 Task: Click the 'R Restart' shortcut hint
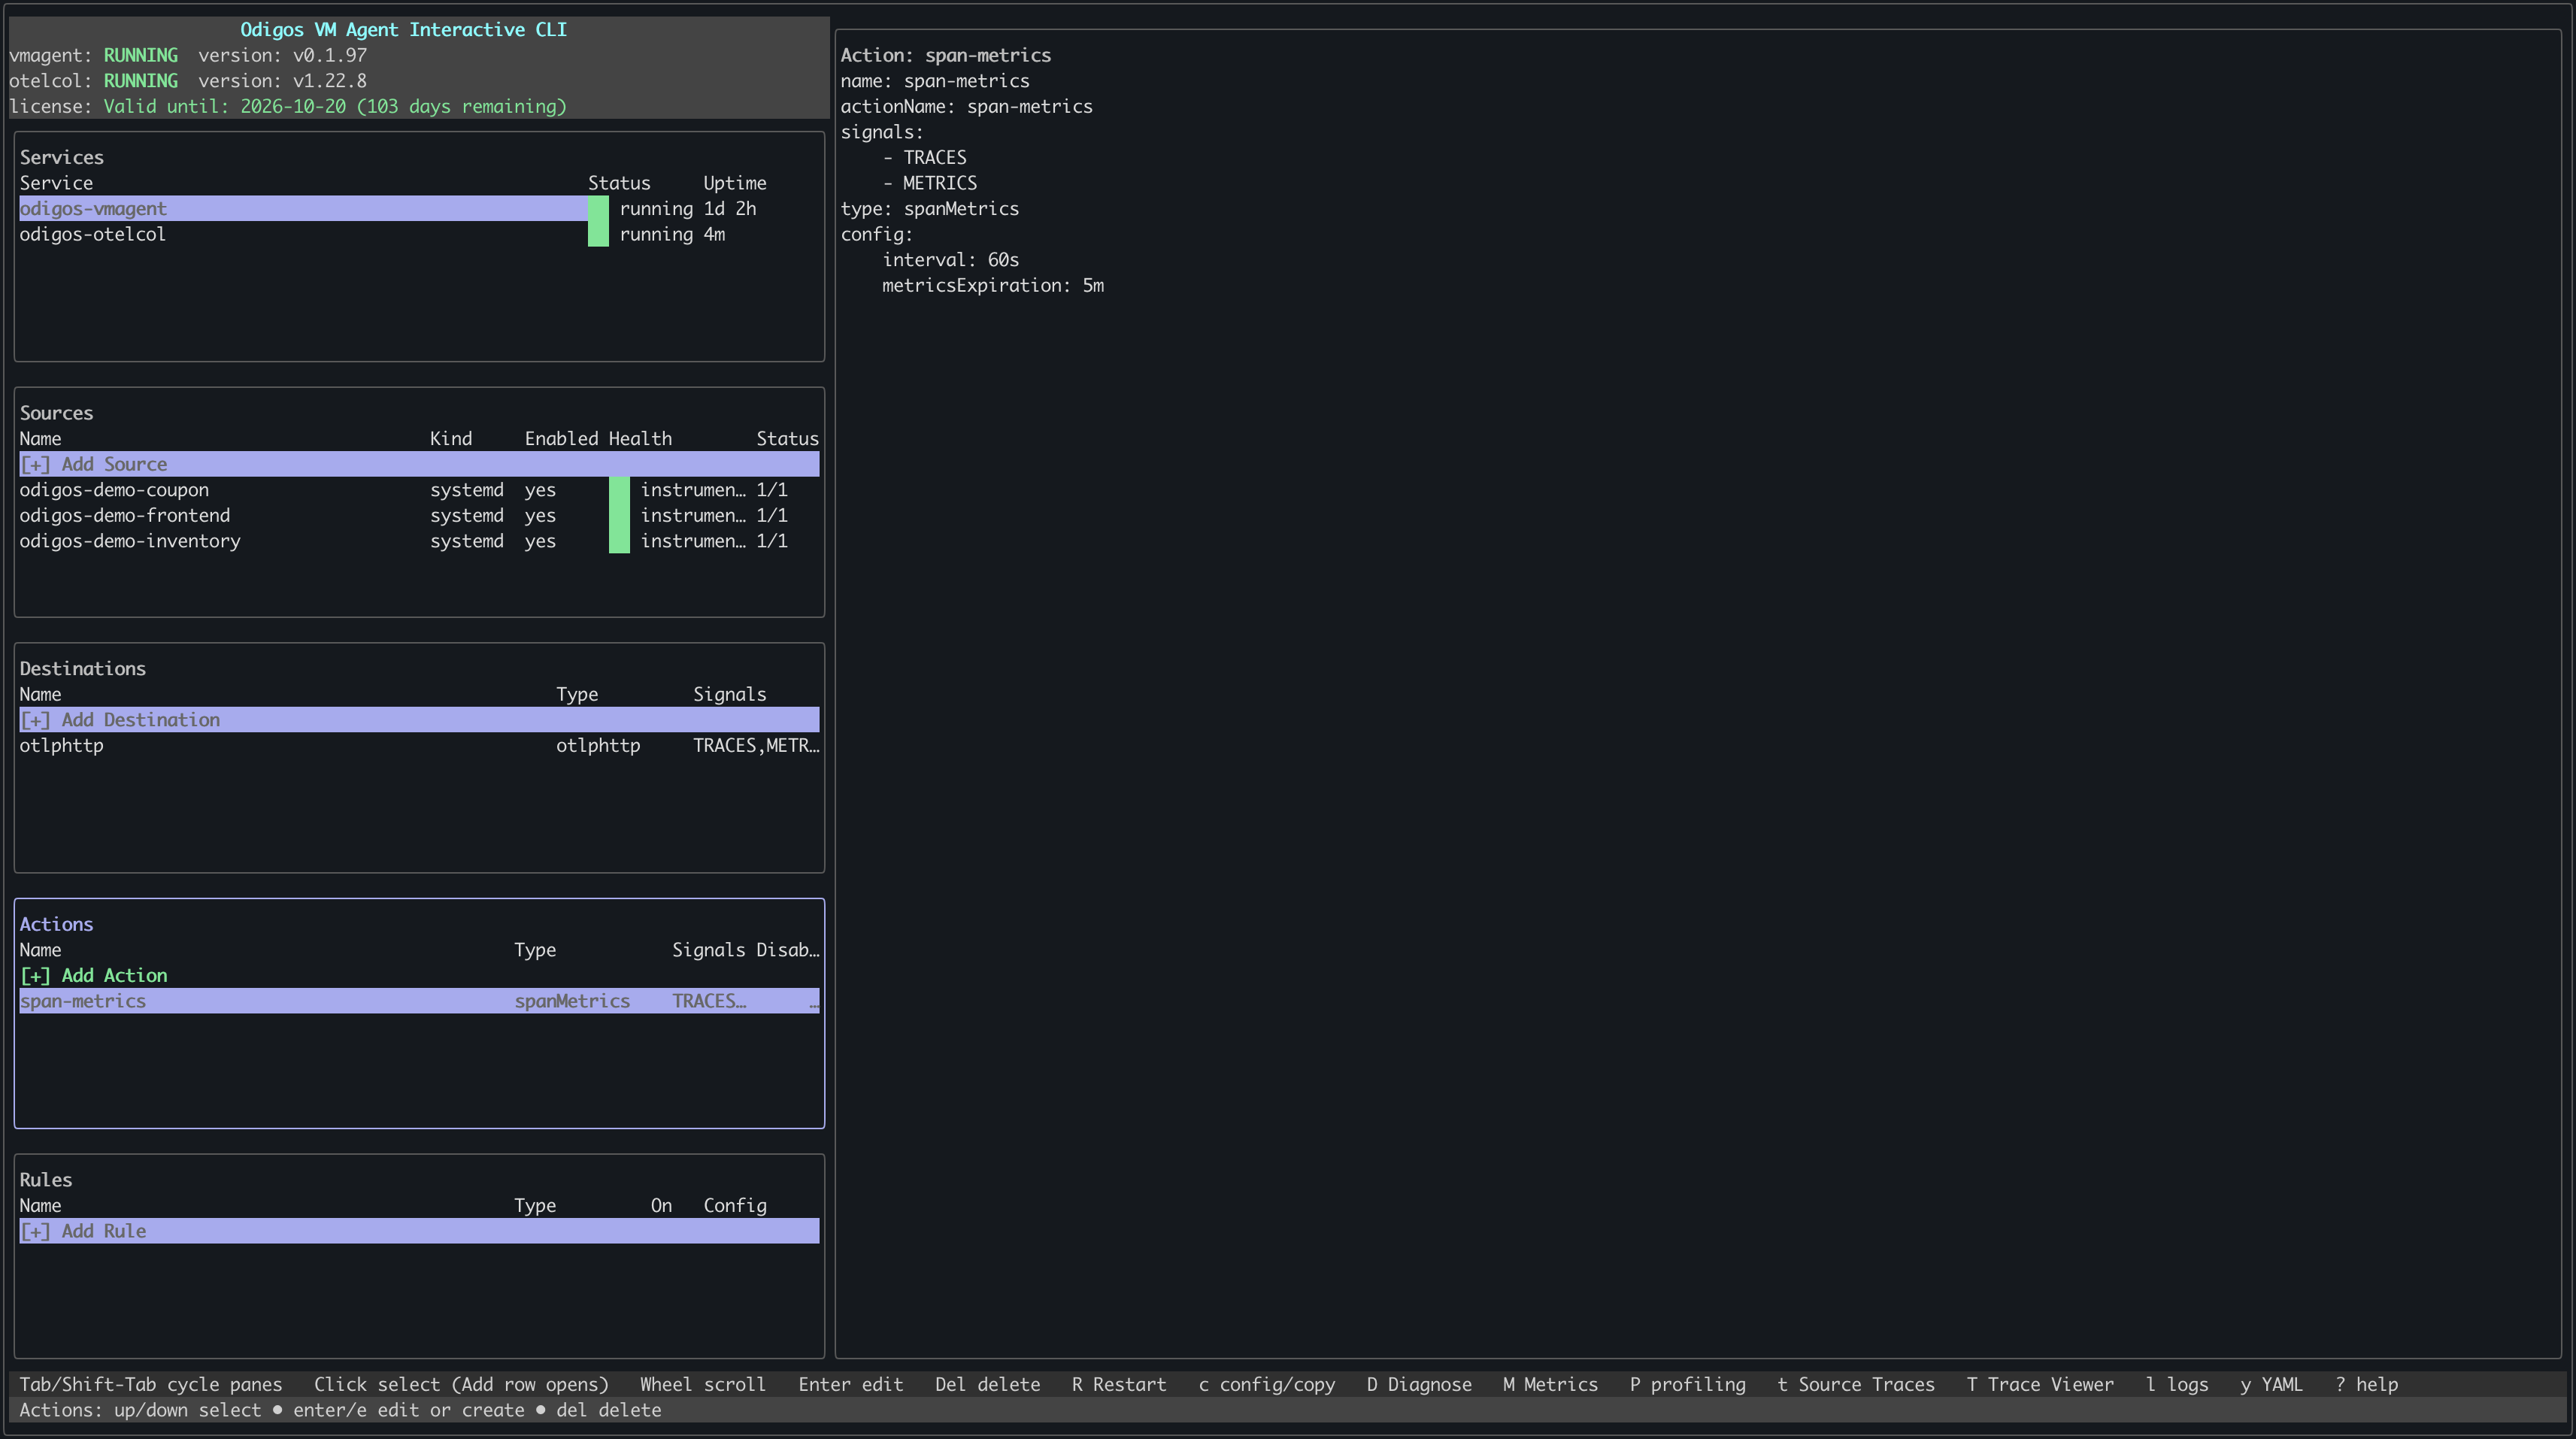tap(1119, 1385)
